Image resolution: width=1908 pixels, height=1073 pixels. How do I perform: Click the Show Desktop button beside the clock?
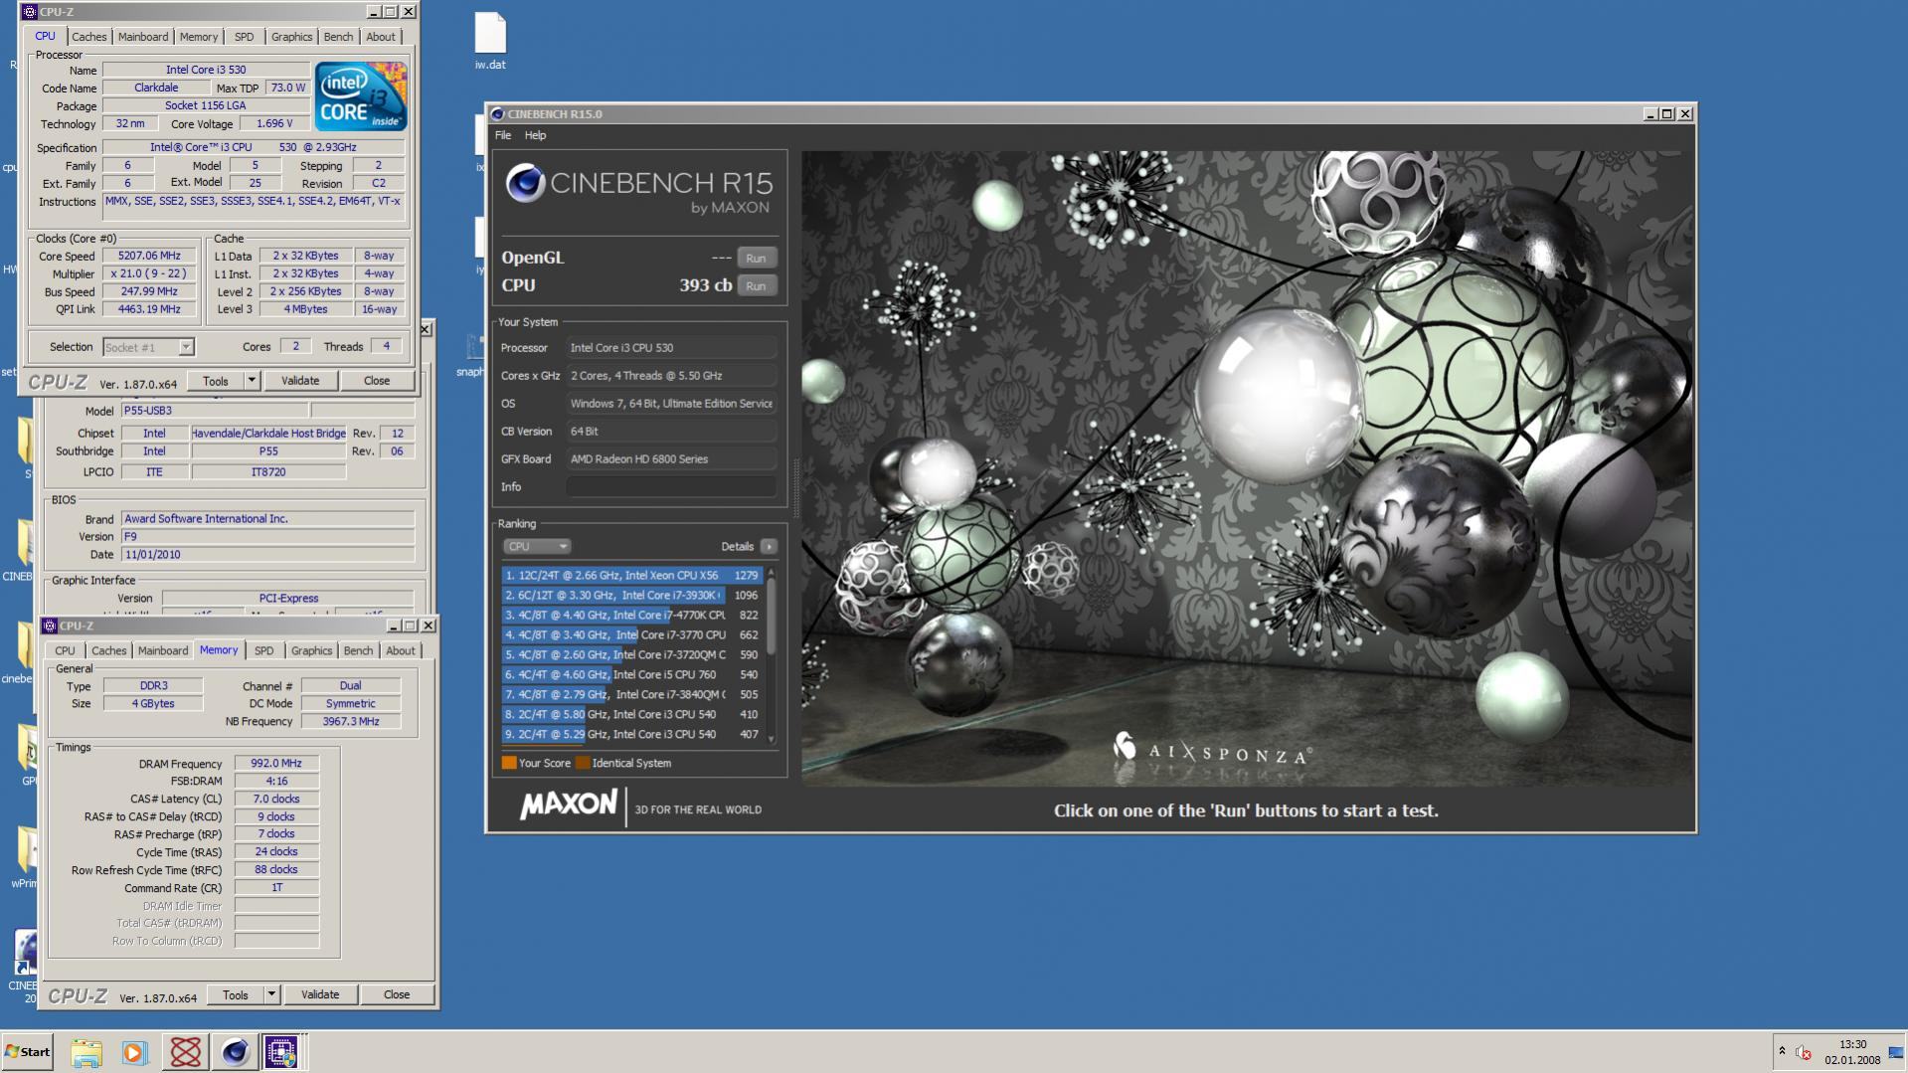[1895, 1052]
